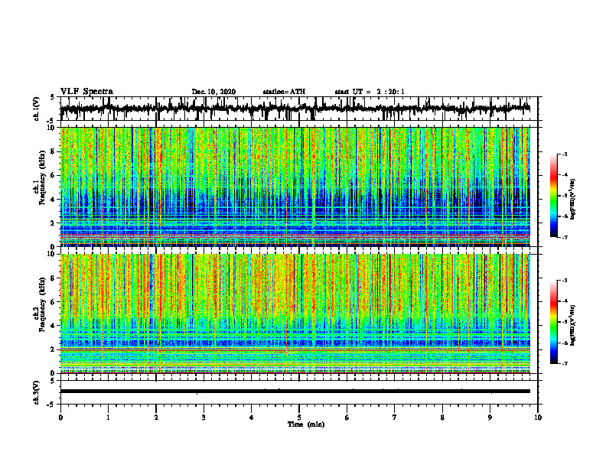
Task: Click the time axis tick label "10"
Action: [x=538, y=418]
